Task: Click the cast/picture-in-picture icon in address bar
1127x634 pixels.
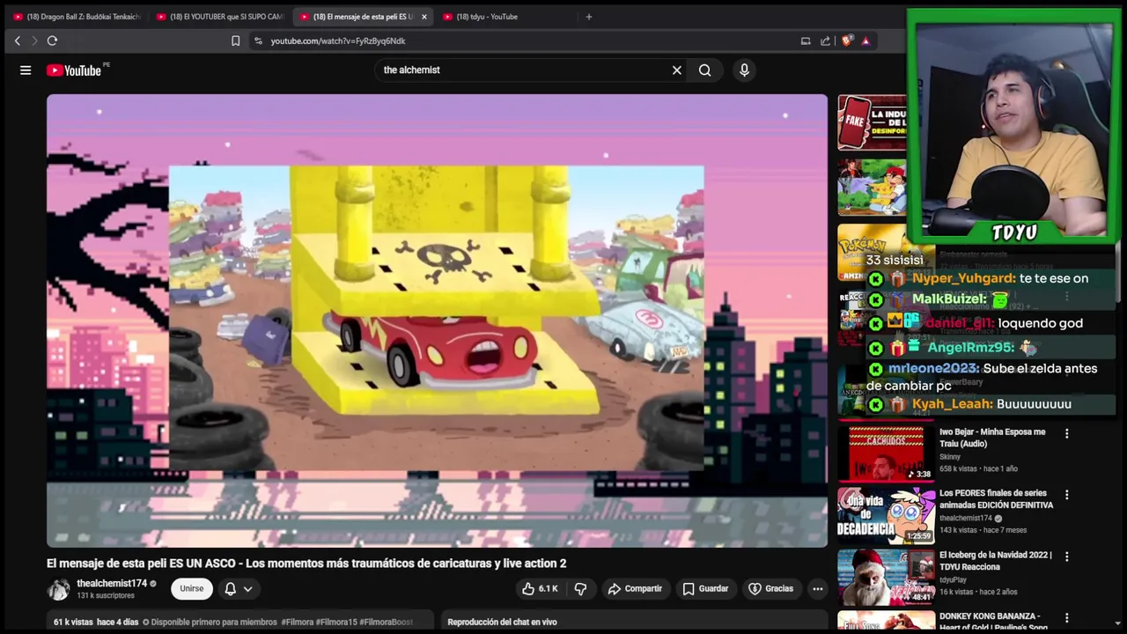Action: tap(806, 41)
